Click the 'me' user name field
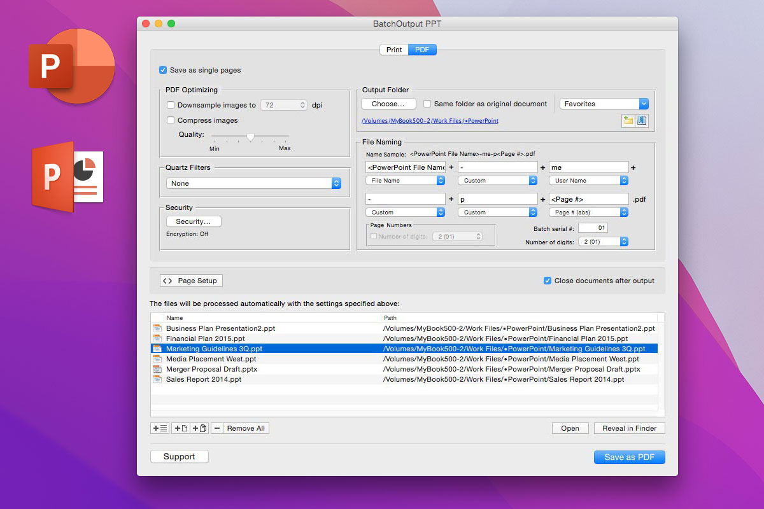 [x=589, y=167]
